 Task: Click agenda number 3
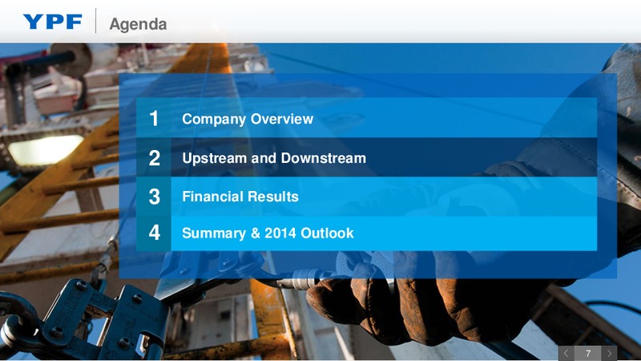coord(154,197)
